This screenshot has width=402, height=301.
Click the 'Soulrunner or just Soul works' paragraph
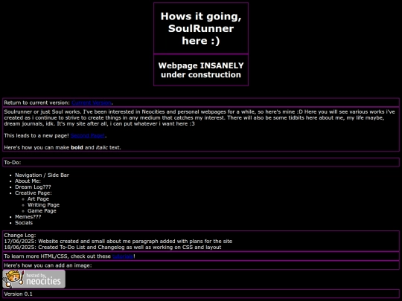(x=200, y=117)
